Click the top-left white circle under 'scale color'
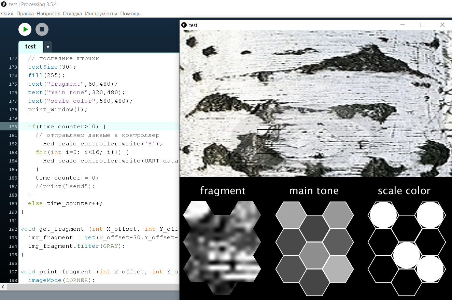The height and width of the screenshot is (300, 452). 383,215
